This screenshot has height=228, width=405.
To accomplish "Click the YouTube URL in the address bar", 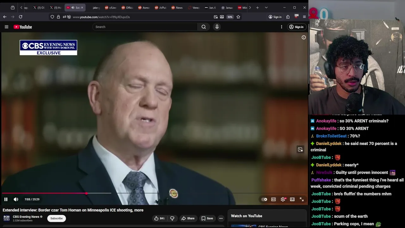I will click(x=101, y=17).
